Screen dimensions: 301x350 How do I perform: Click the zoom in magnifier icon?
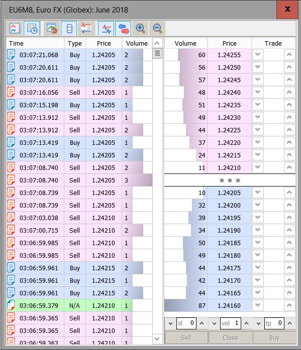point(140,29)
